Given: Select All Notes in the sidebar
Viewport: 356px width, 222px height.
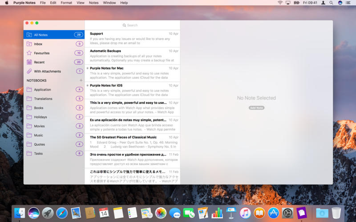Looking at the screenshot, I should 54,35.
